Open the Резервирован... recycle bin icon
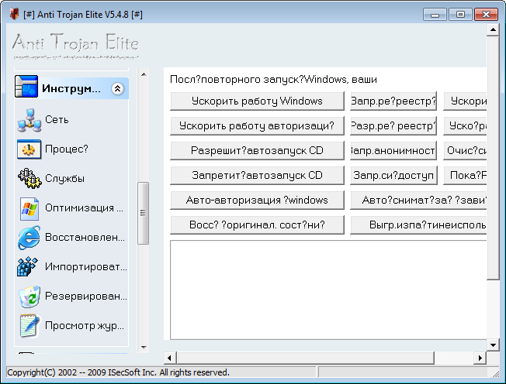 click(x=29, y=297)
